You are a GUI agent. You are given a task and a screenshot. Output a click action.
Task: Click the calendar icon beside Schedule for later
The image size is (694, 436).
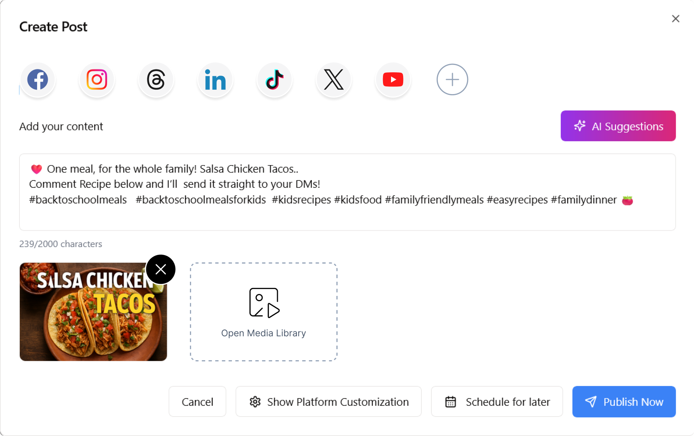(451, 402)
